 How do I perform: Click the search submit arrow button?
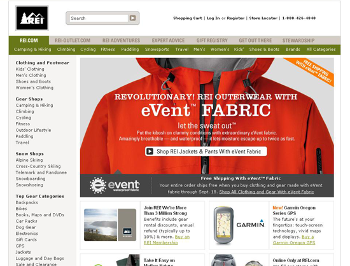tap(133, 18)
